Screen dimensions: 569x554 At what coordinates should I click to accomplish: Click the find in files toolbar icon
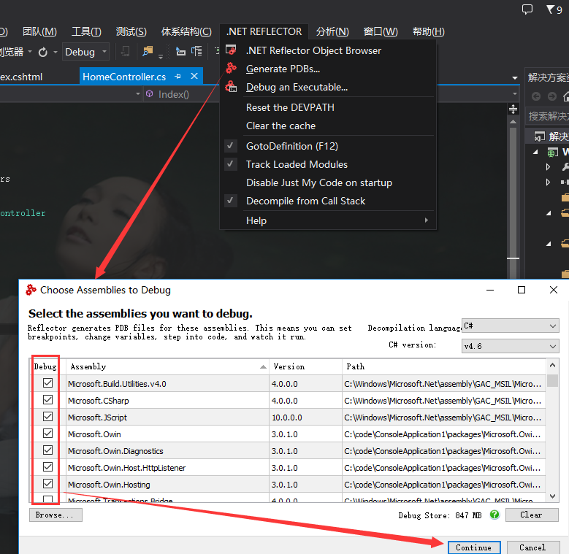(148, 52)
